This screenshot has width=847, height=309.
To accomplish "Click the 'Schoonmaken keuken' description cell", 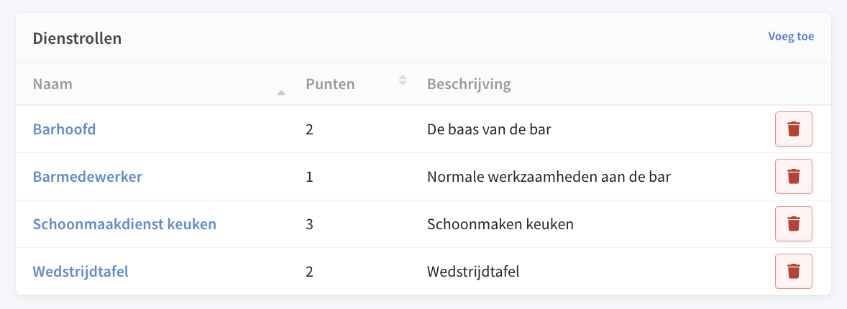I will (500, 224).
